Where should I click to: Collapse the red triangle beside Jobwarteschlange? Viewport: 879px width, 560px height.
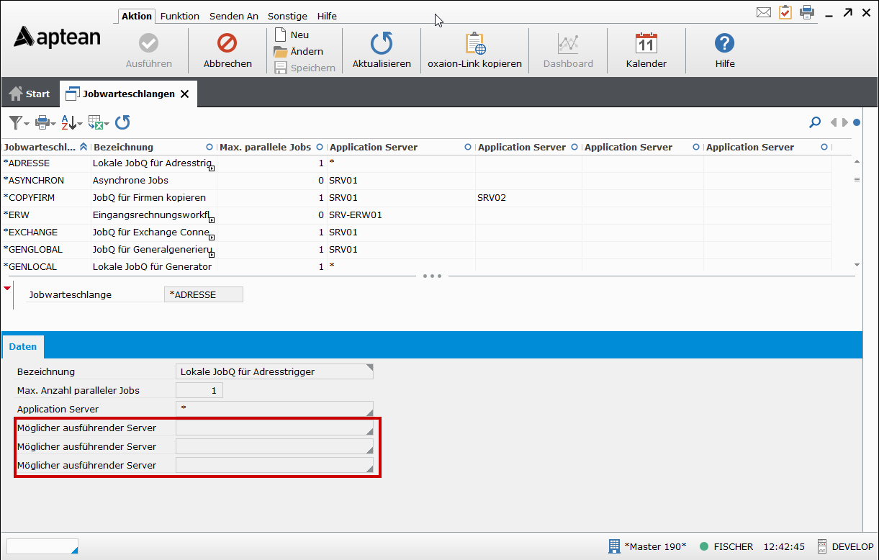pyautogui.click(x=8, y=289)
